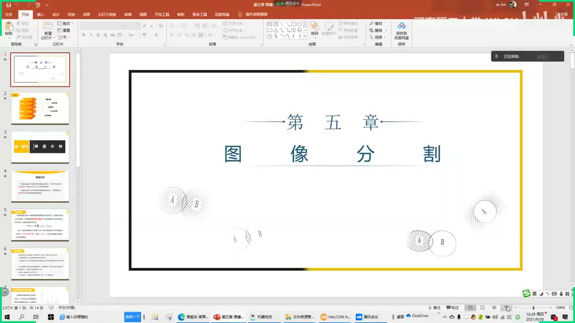Select slide 3 thumbnail (阈值分割)
Image resolution: width=575 pixels, height=323 pixels.
[x=40, y=147]
